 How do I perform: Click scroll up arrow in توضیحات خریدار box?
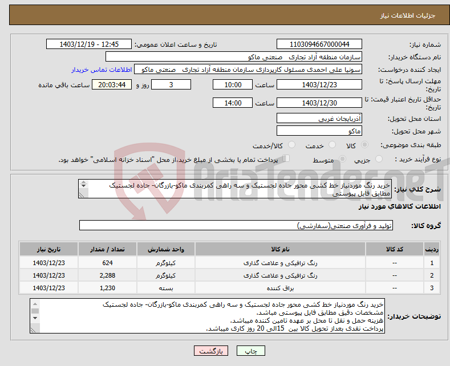tap(35, 304)
